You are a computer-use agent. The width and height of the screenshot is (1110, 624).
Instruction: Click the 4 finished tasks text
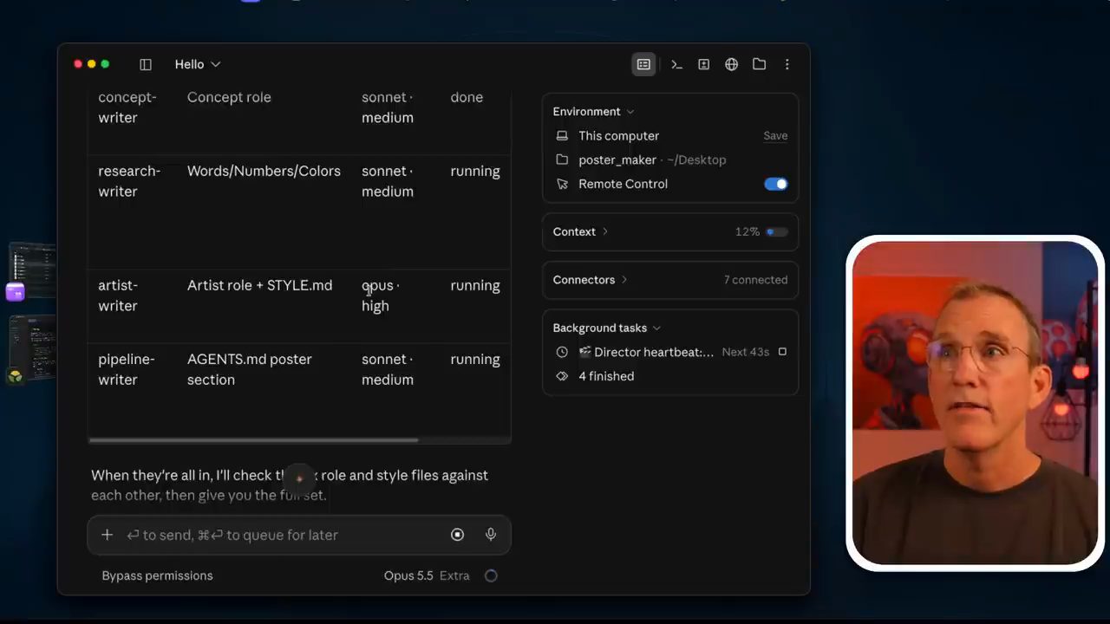(606, 376)
